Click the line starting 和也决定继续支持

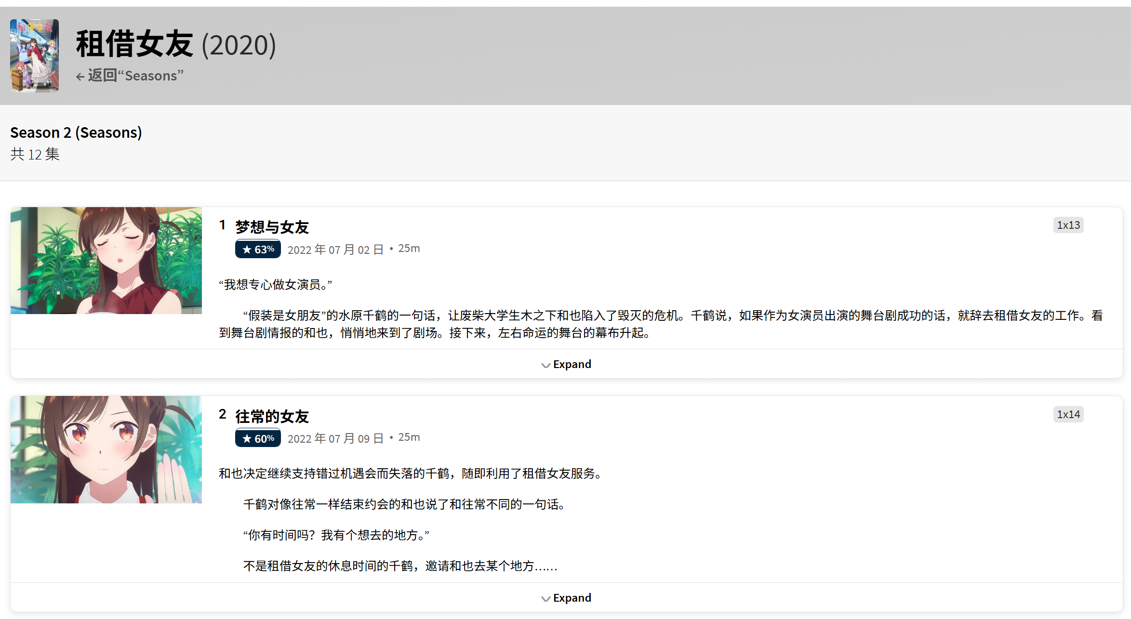coord(411,474)
